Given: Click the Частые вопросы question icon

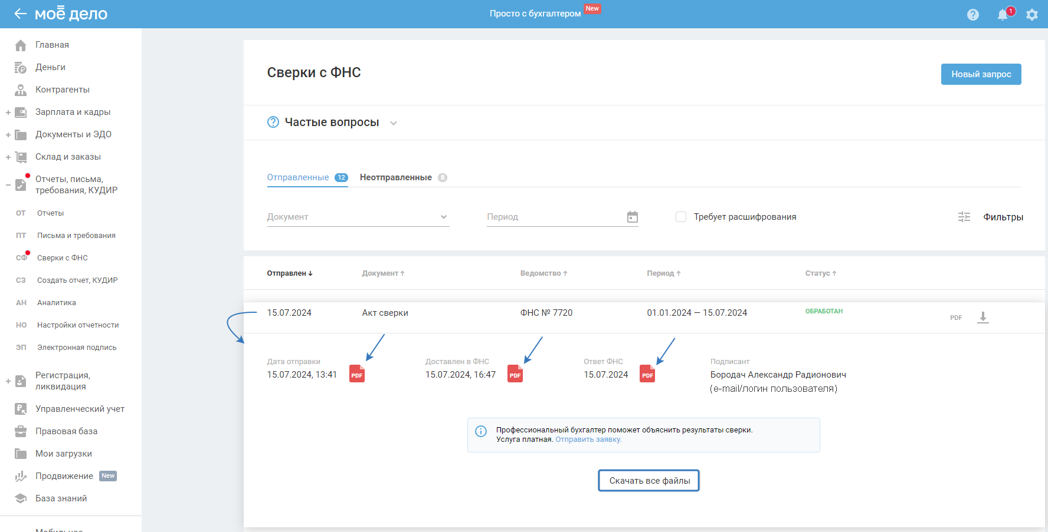Looking at the screenshot, I should [273, 122].
